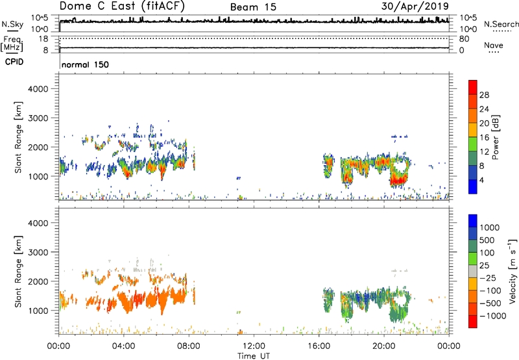Click the '-1000' velocity scale value
The width and height of the screenshot is (519, 360).
[x=493, y=316]
